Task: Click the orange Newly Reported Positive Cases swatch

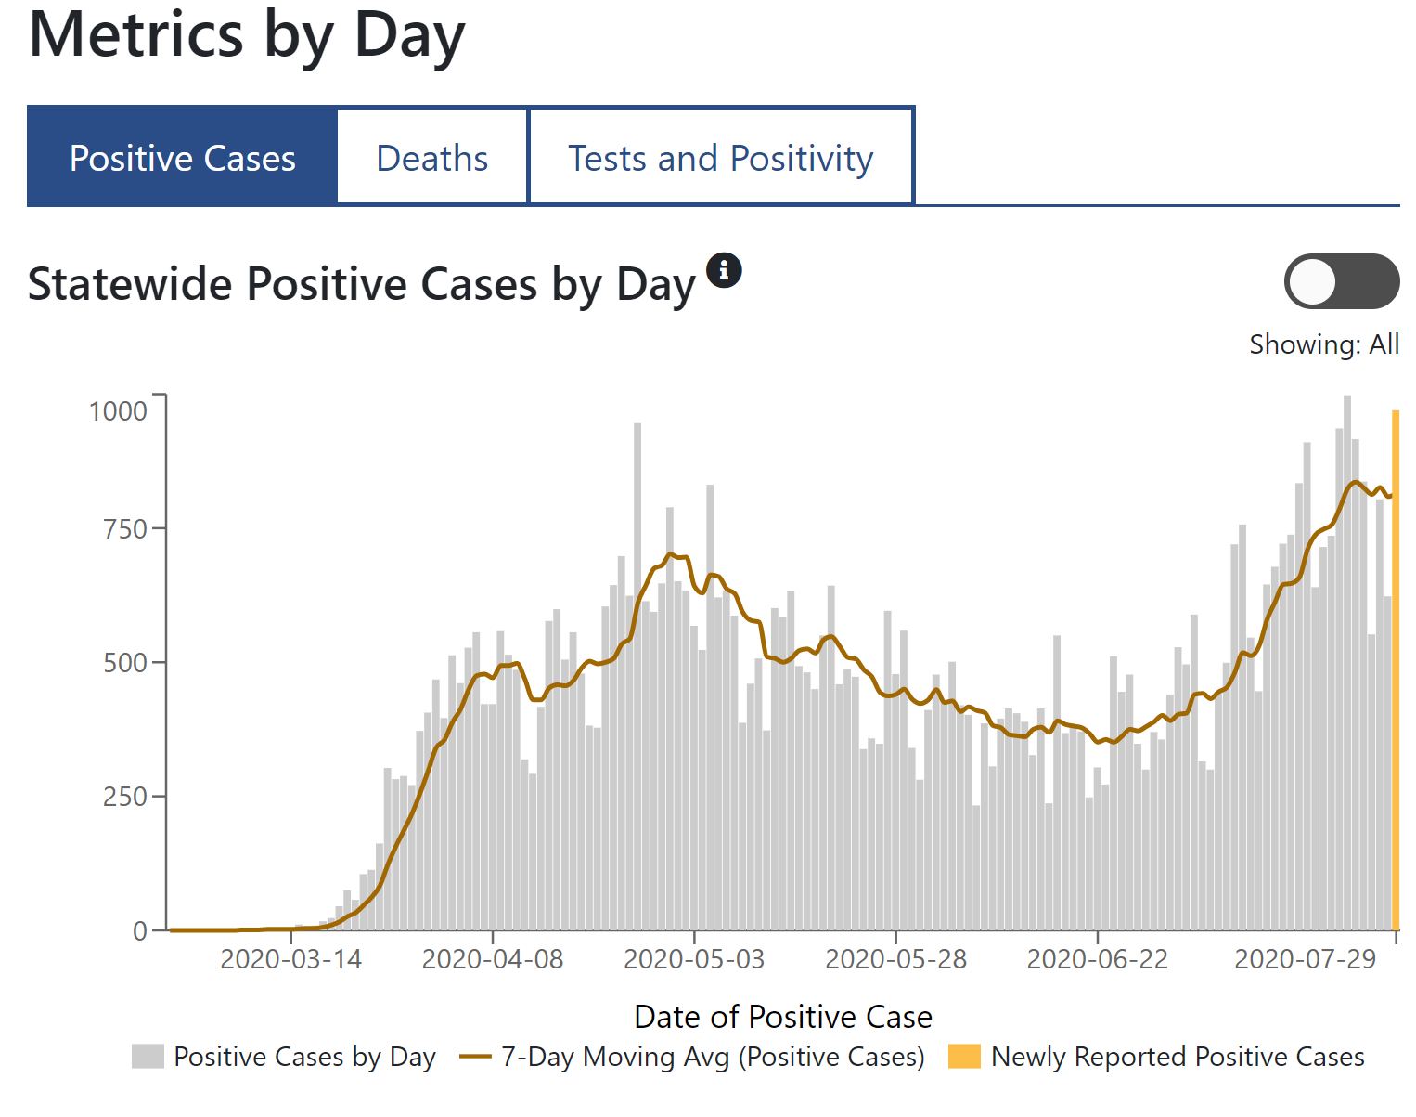Action: click(x=964, y=1057)
